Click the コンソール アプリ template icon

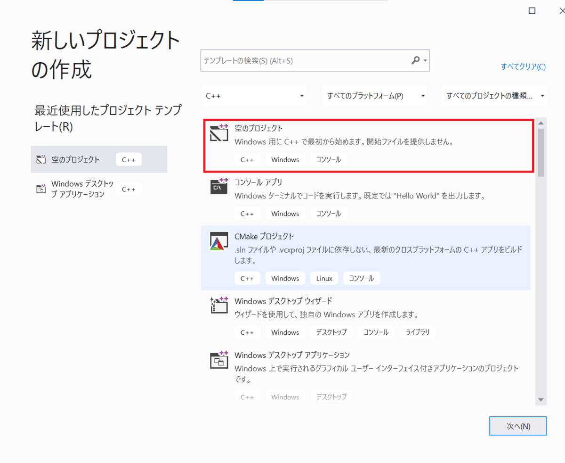pyautogui.click(x=218, y=188)
